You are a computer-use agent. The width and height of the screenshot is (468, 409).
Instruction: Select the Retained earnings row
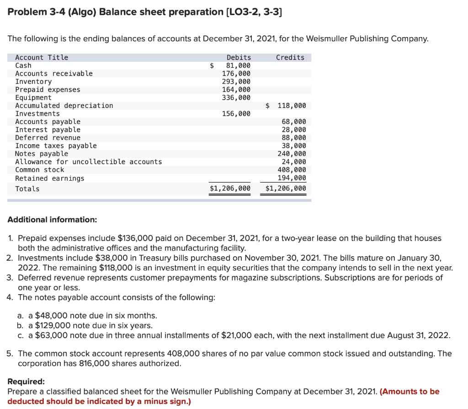pyautogui.click(x=50, y=178)
